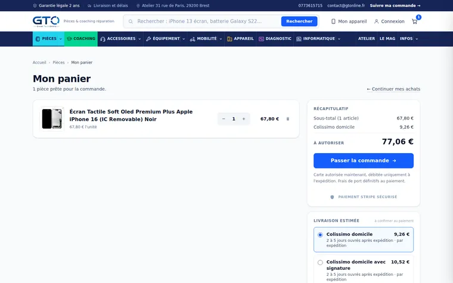Click the Garantie légale 2 ans link

[x=57, y=6]
